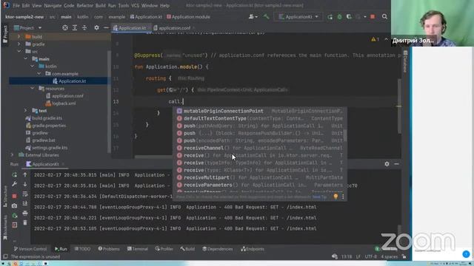Collapse the main folder
The image size is (474, 266).
[26, 59]
